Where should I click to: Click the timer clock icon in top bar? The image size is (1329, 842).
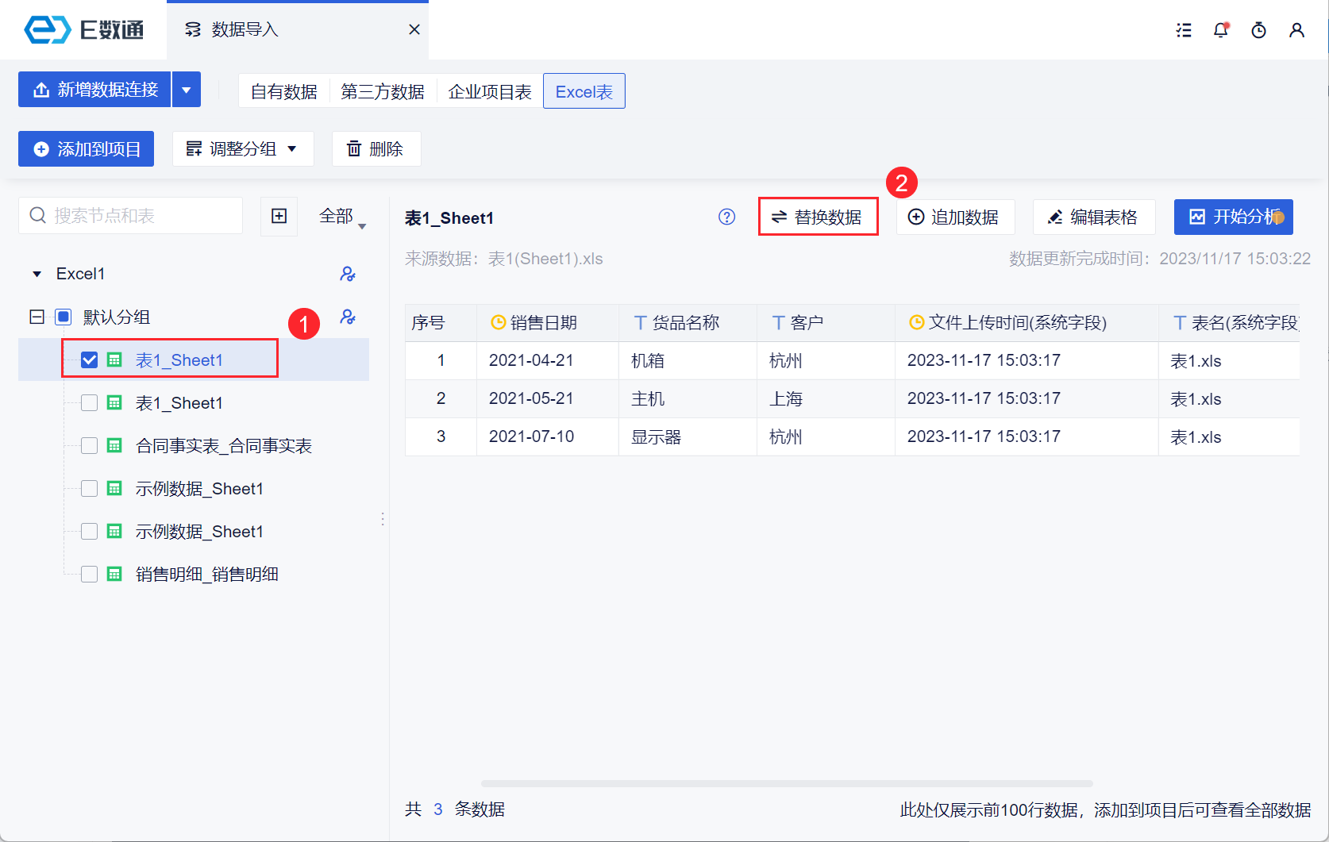click(1259, 30)
